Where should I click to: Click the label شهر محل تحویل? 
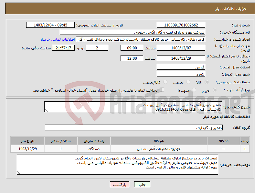coord(236,74)
